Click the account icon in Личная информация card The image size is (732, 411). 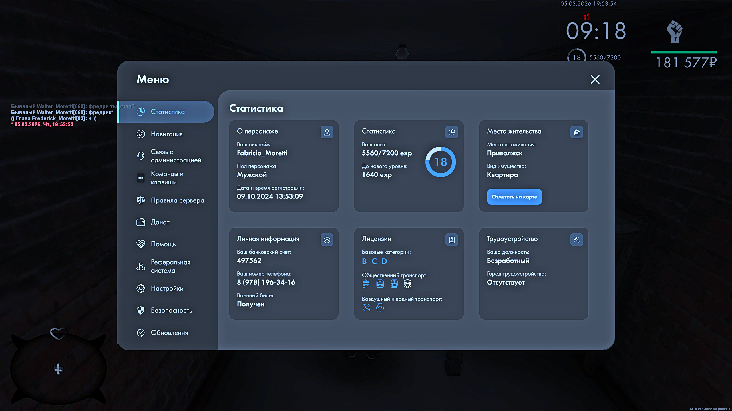[327, 240]
